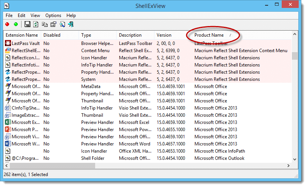
Task: Sort by the Disabled column header
Action: click(60, 35)
